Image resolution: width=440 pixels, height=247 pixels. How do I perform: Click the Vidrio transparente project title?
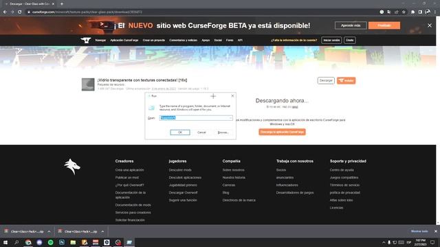click(x=142, y=80)
